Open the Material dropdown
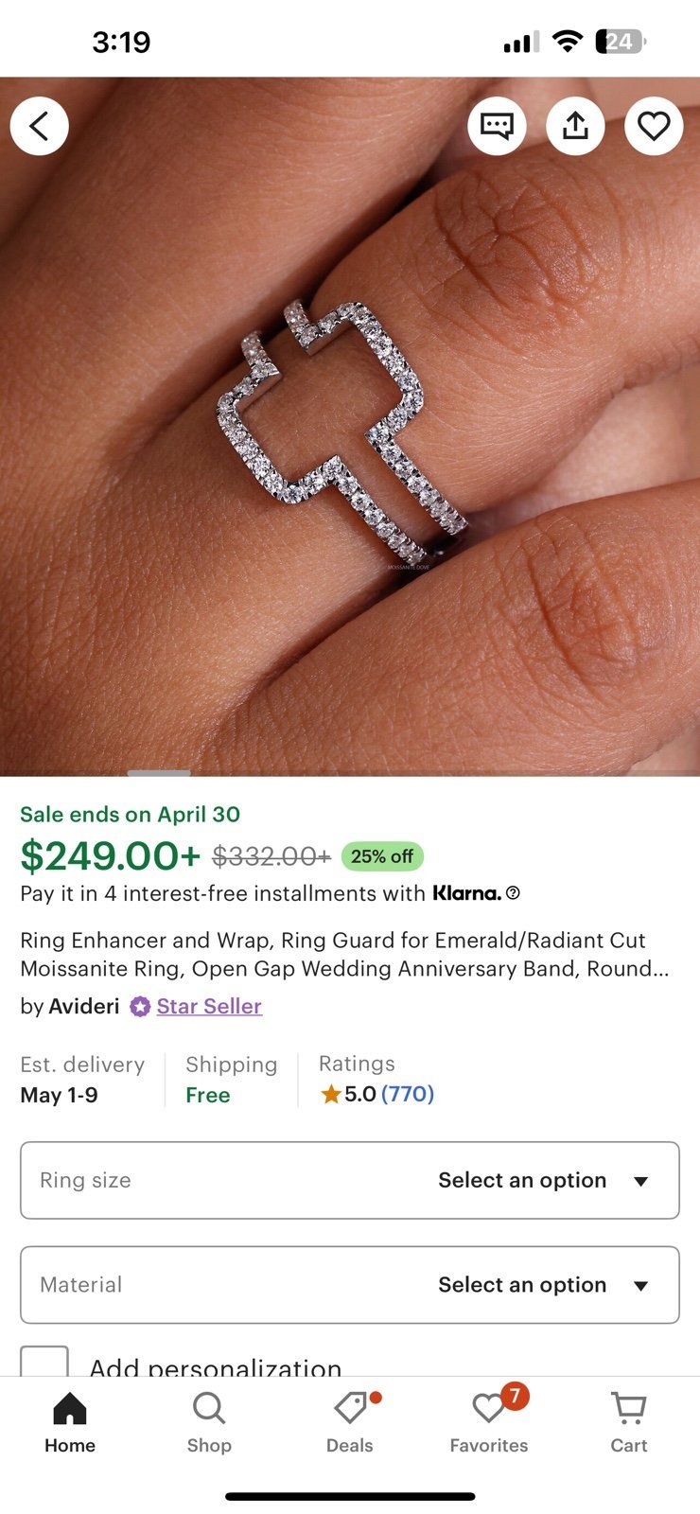Screen dimensions: 700x1514 tap(350, 1285)
